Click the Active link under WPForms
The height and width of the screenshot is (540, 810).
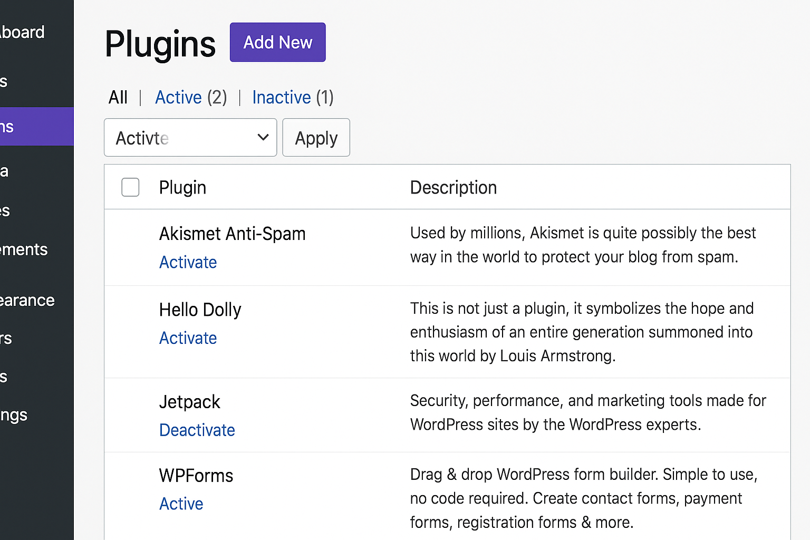click(181, 504)
